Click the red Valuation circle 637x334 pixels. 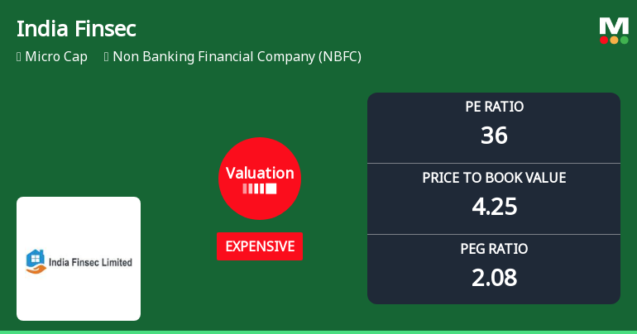260,179
